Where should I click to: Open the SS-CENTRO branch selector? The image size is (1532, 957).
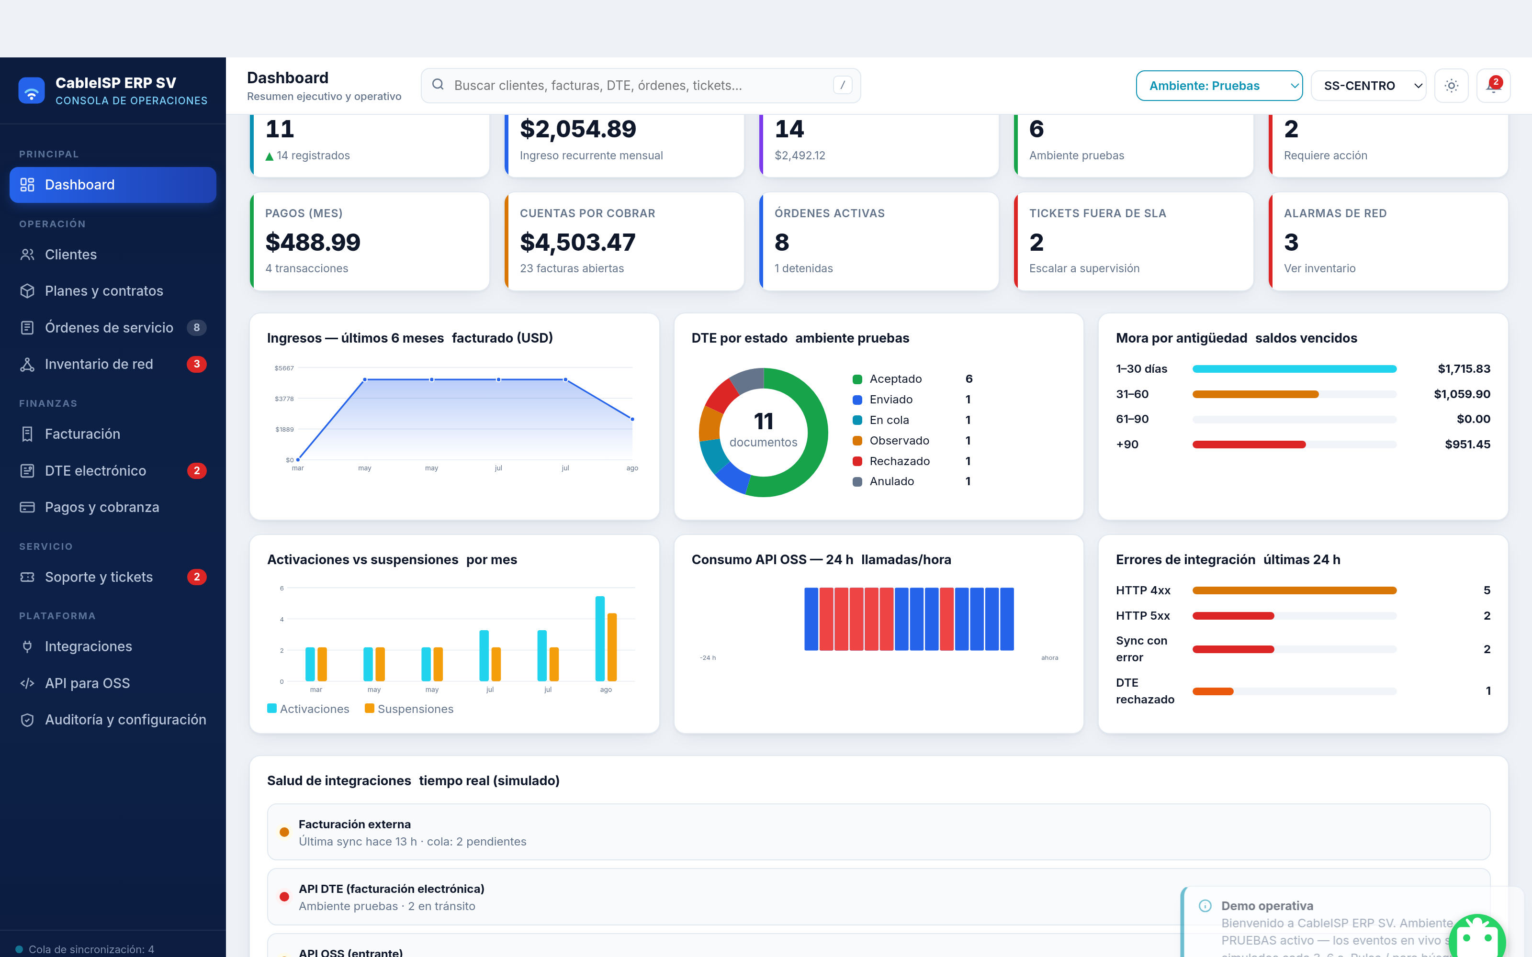pyautogui.click(x=1368, y=86)
